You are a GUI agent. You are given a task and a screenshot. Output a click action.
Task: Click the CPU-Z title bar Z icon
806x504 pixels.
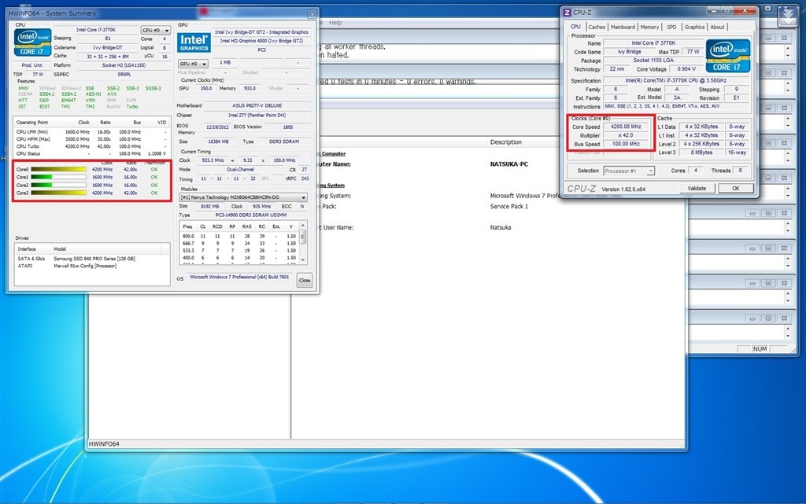[567, 13]
